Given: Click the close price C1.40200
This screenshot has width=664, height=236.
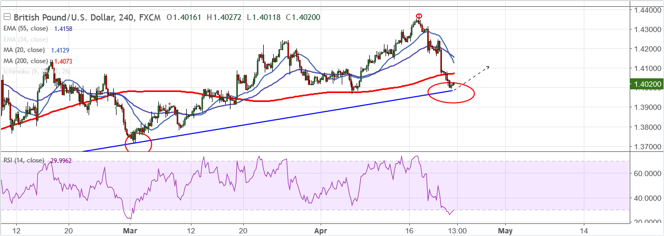Looking at the screenshot, I should [x=303, y=17].
